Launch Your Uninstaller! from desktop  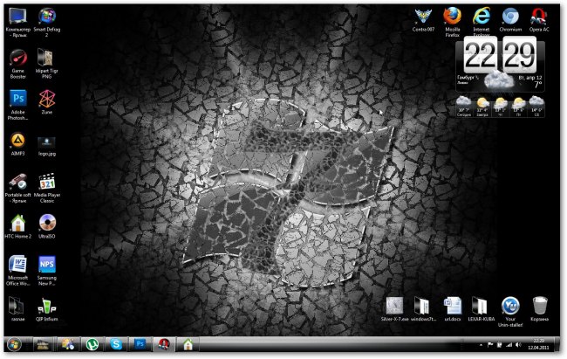(510, 306)
